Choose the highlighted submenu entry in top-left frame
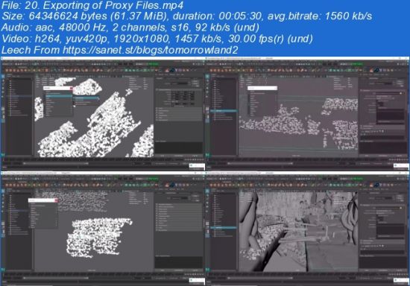Screen dimensions: 410x286 [x=86, y=98]
